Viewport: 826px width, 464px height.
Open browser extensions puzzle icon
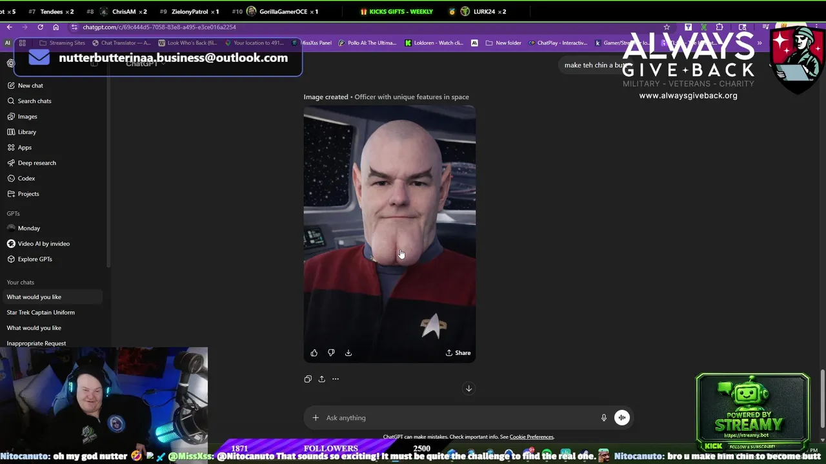tap(720, 27)
